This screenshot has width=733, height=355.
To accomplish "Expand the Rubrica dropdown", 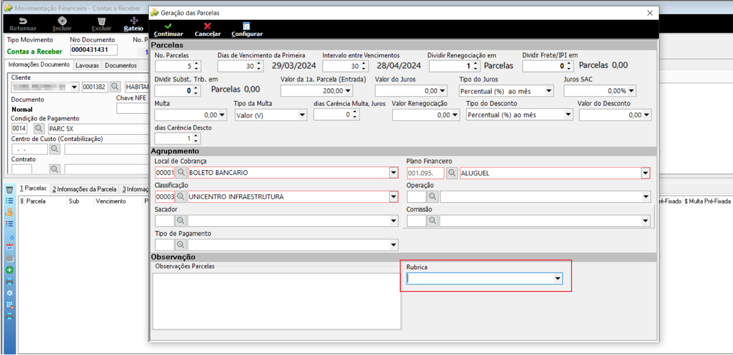I will point(556,279).
